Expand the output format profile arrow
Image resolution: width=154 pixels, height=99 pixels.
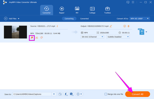[146, 32]
